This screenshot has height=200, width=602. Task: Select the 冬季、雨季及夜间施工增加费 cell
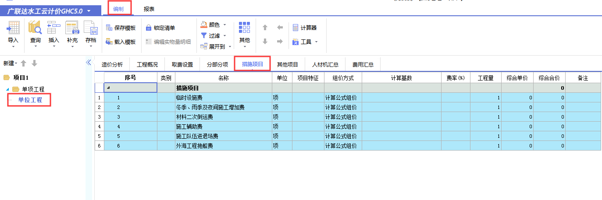pos(224,107)
